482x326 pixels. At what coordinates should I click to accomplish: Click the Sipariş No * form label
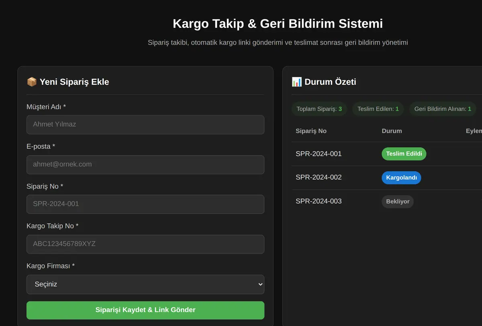pyautogui.click(x=45, y=186)
